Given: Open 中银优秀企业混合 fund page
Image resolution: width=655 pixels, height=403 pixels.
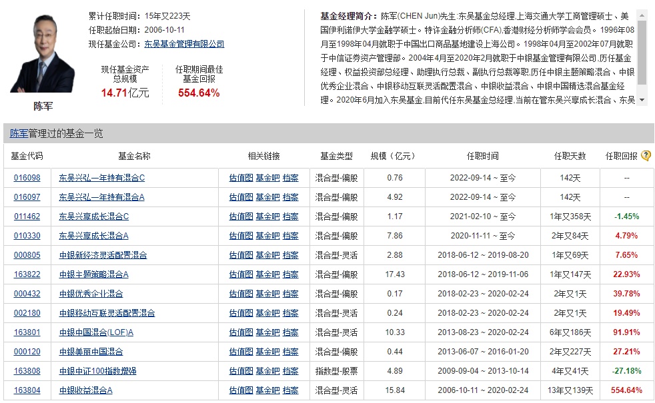Looking at the screenshot, I should pyautogui.click(x=91, y=294).
